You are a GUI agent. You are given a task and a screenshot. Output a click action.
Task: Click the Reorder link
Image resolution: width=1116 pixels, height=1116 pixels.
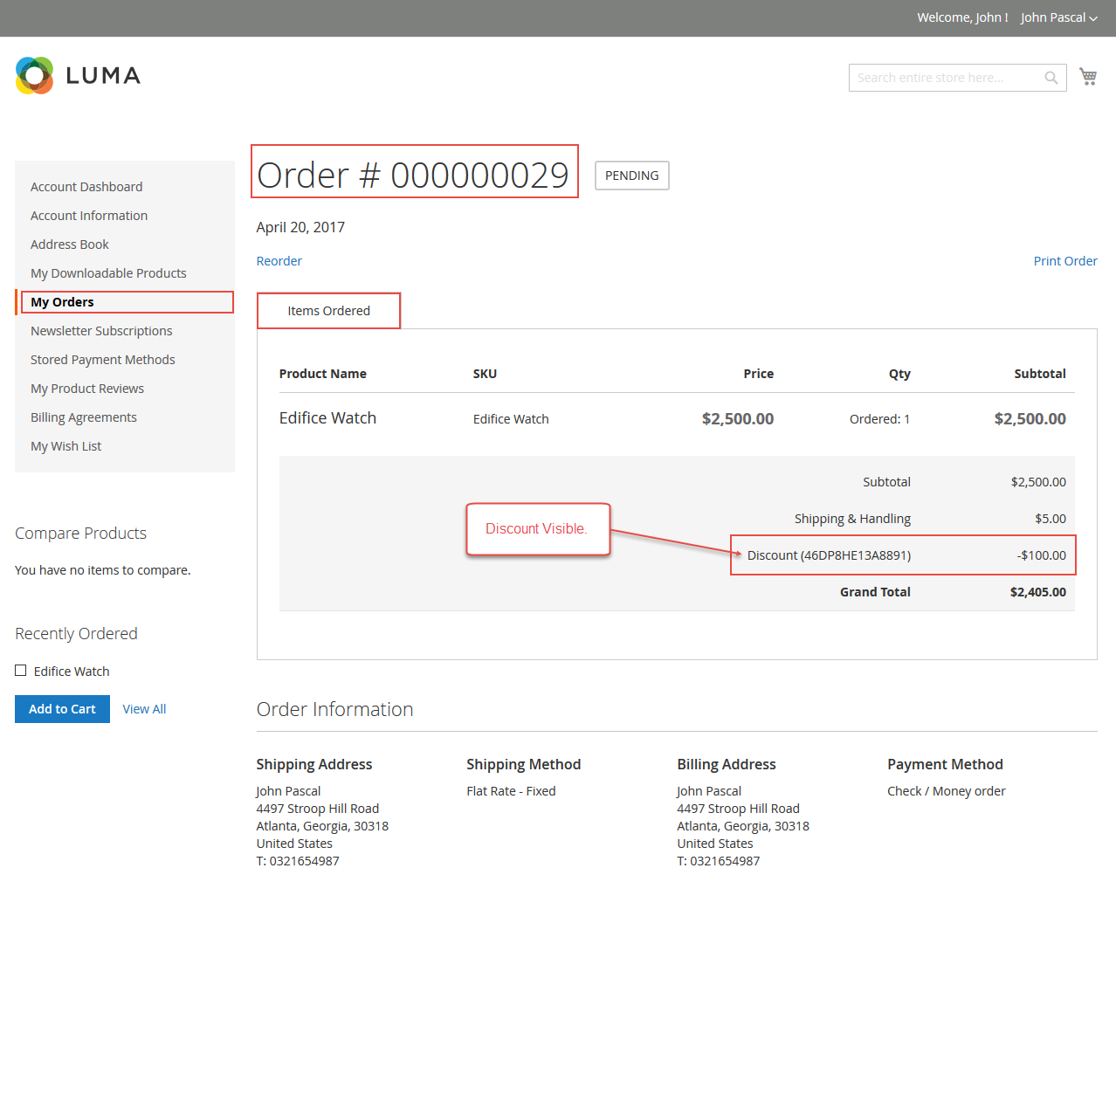279,261
